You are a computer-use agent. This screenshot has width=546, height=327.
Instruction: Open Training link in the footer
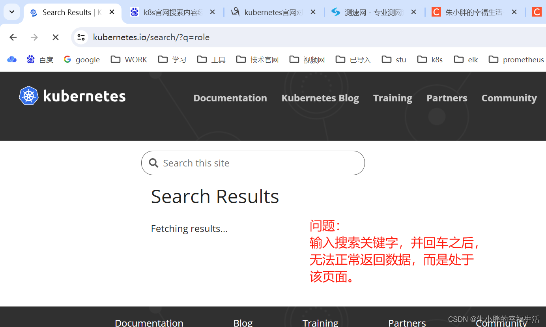(x=320, y=323)
